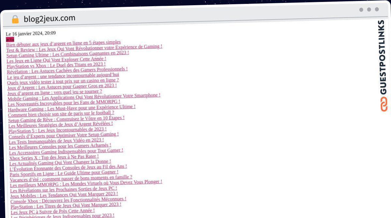The width and height of the screenshot is (391, 218).
Task: Open 'PlayStation 5 : Les Jeux Incontournables' link
Action: pyautogui.click(x=58, y=130)
